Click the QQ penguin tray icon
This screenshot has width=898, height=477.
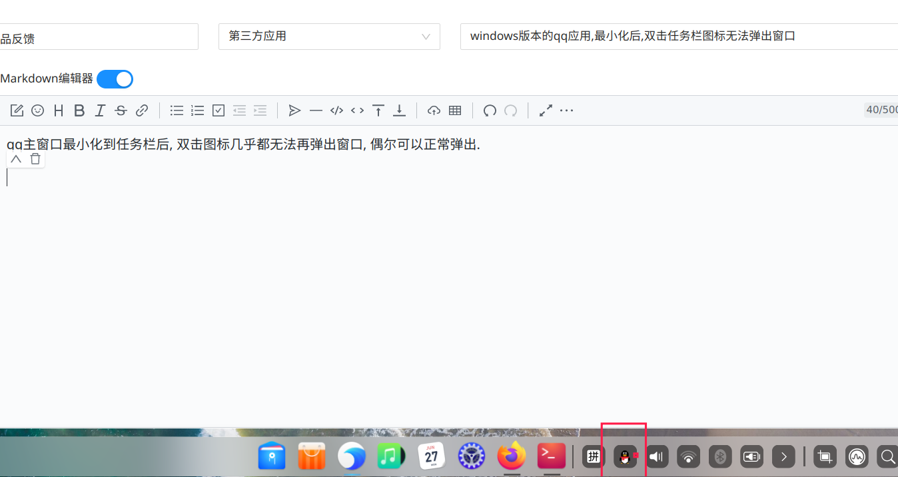coord(625,456)
